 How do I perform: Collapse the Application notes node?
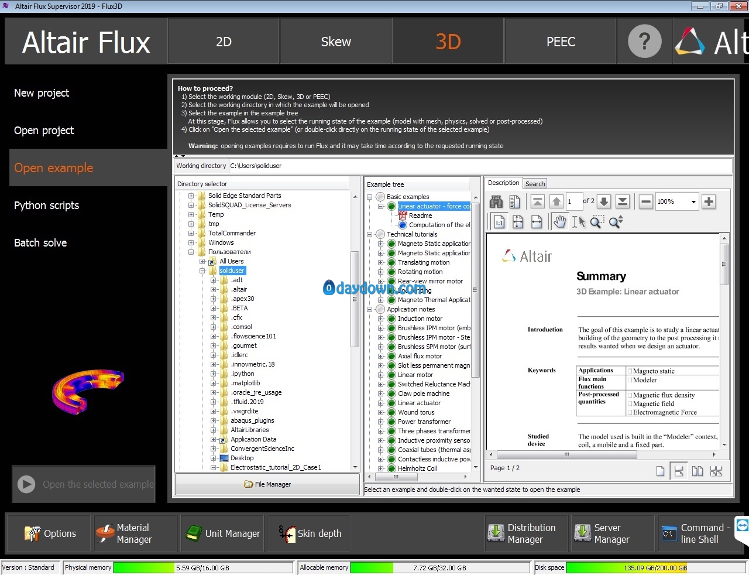click(x=370, y=309)
